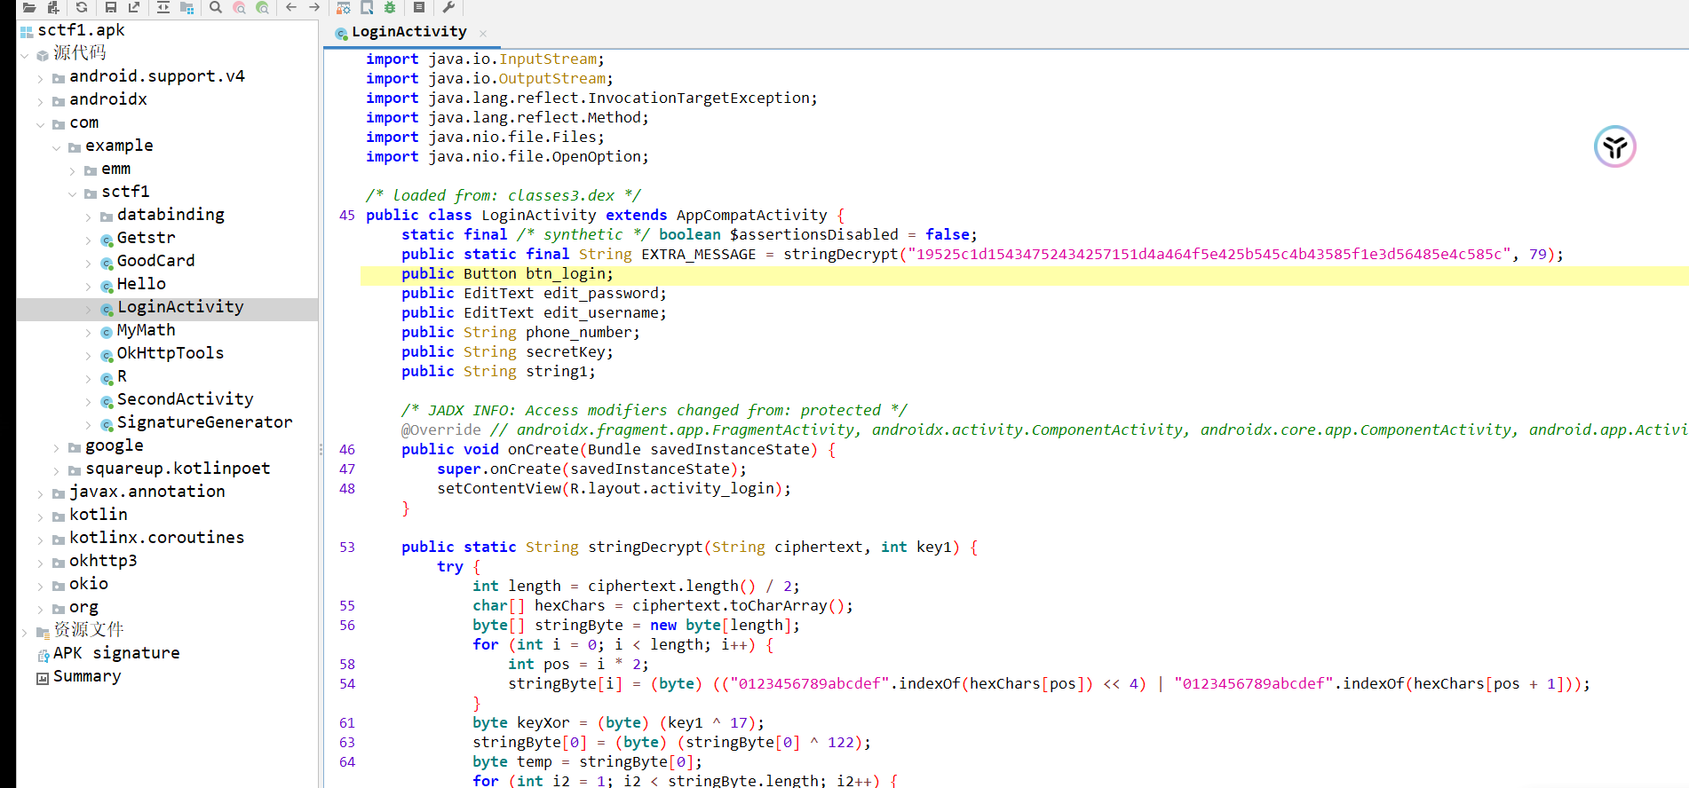Open the log viewer icon
1689x788 pixels.
pos(419,7)
